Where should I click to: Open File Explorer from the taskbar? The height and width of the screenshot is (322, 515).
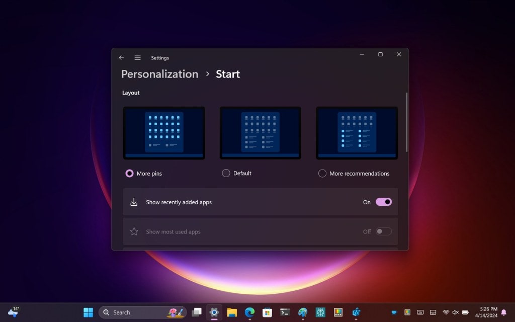click(x=232, y=312)
